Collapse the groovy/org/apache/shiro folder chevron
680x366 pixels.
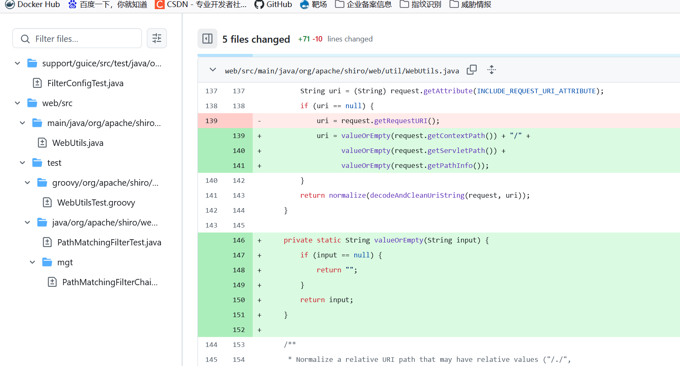point(27,182)
